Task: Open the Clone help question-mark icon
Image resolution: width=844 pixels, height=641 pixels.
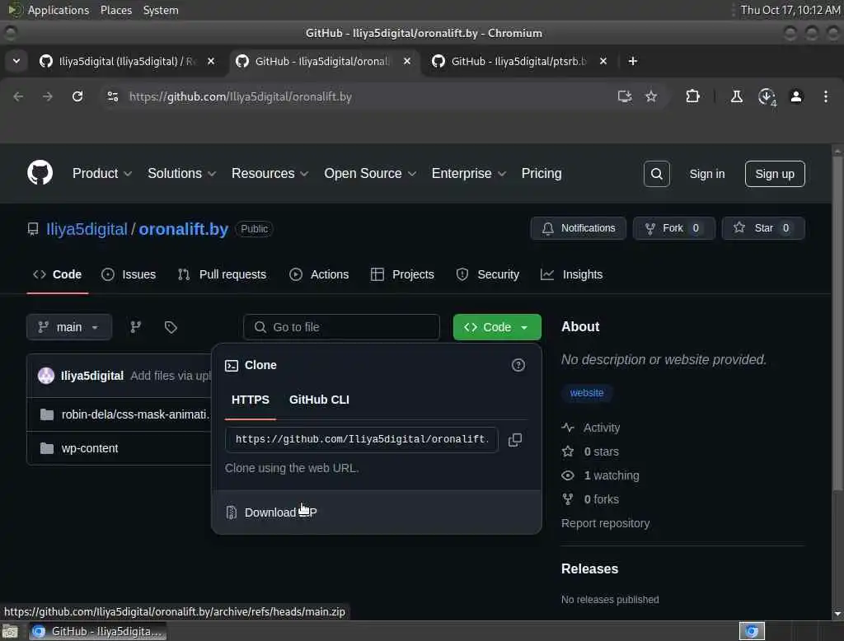Action: (518, 366)
